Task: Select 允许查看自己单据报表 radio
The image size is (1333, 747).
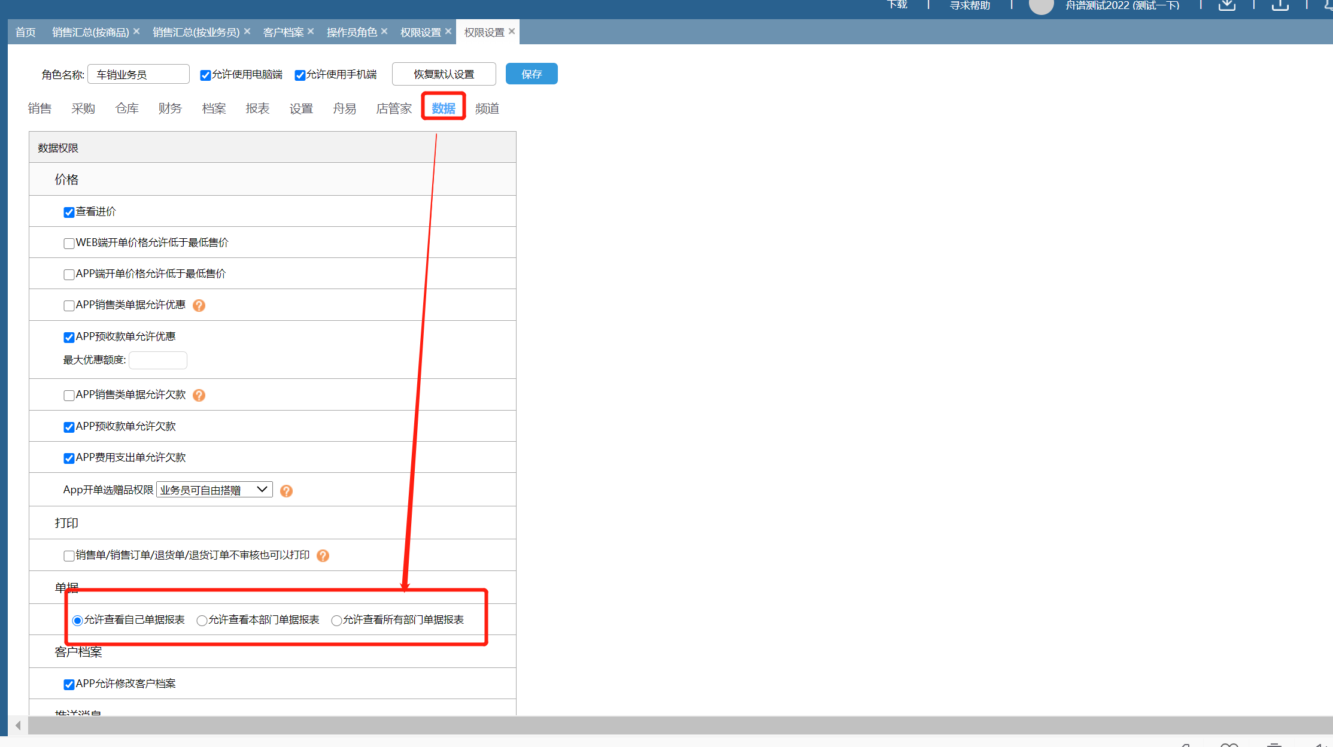Action: pos(77,621)
